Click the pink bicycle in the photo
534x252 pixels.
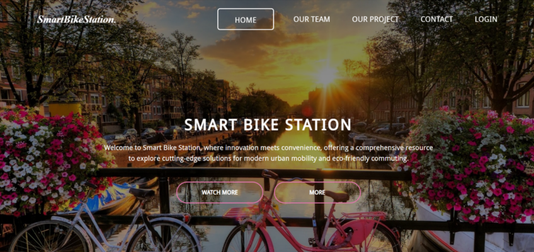click(x=312, y=216)
